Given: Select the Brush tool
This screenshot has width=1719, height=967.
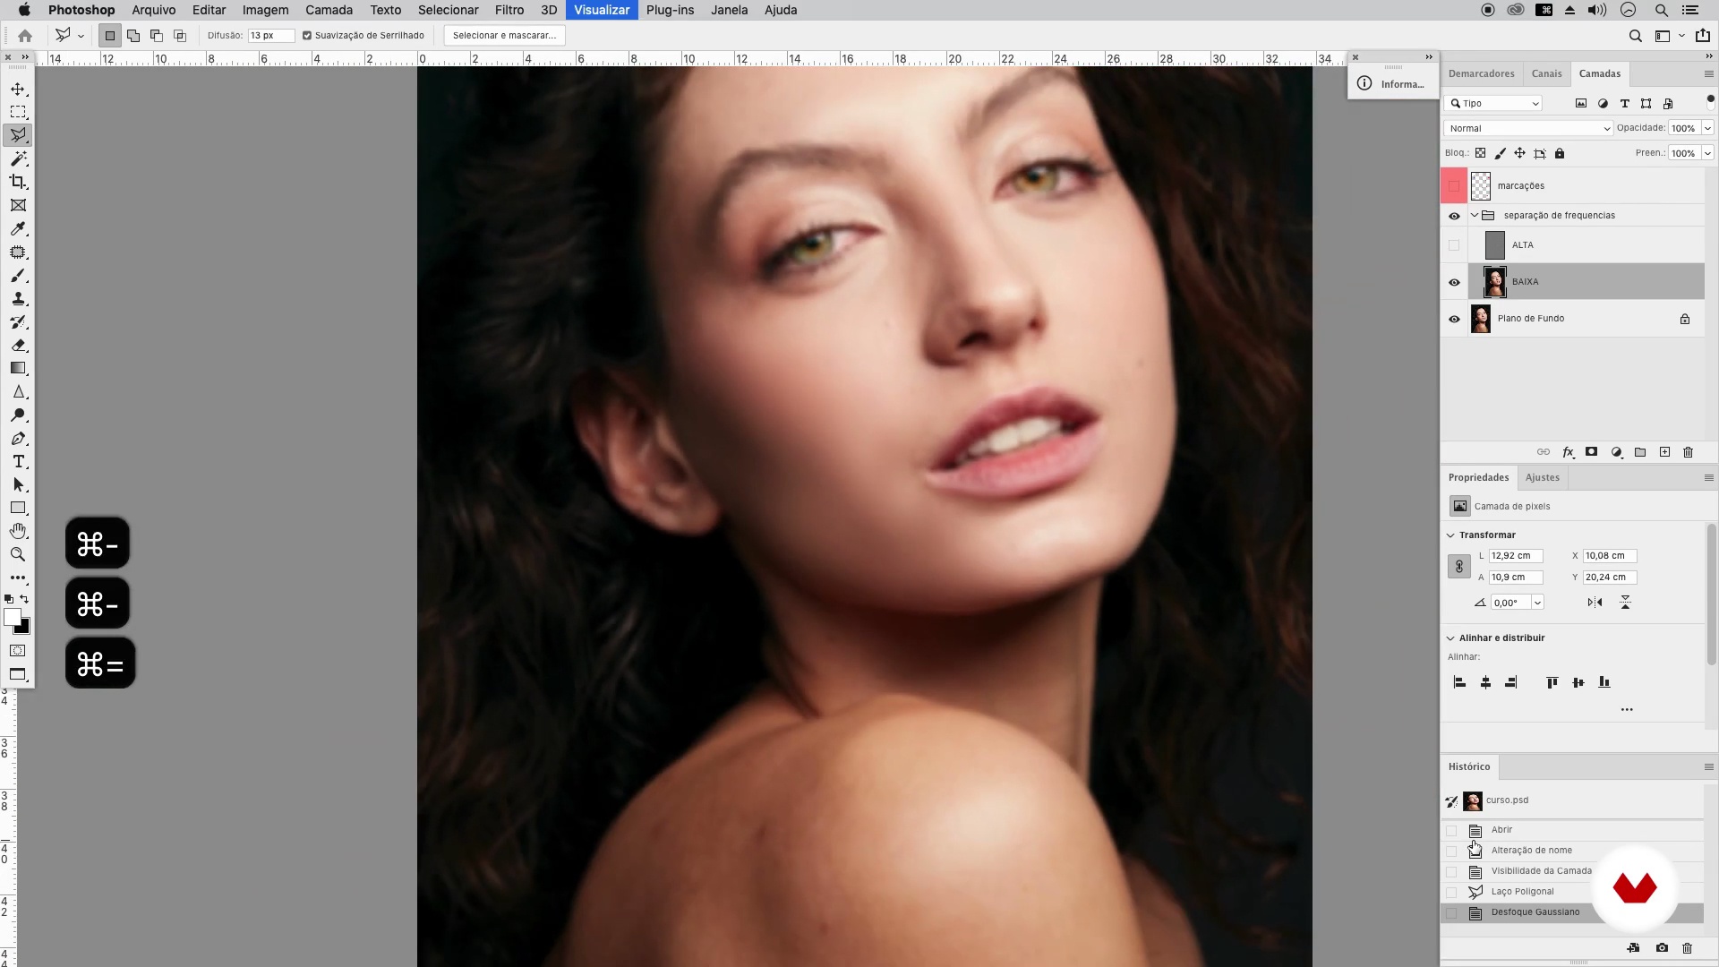Looking at the screenshot, I should (18, 275).
